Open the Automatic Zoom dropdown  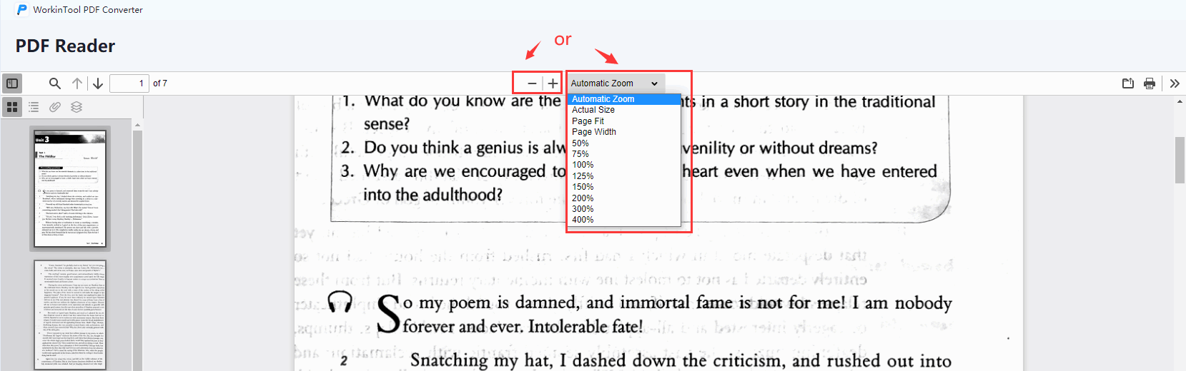coord(615,83)
